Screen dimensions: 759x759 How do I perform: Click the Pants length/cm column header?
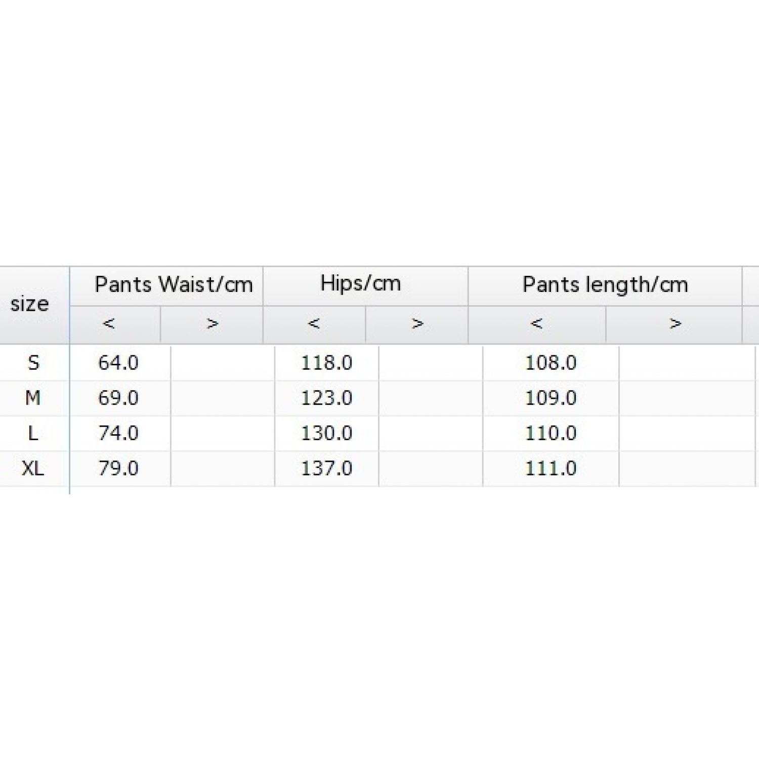(x=605, y=285)
